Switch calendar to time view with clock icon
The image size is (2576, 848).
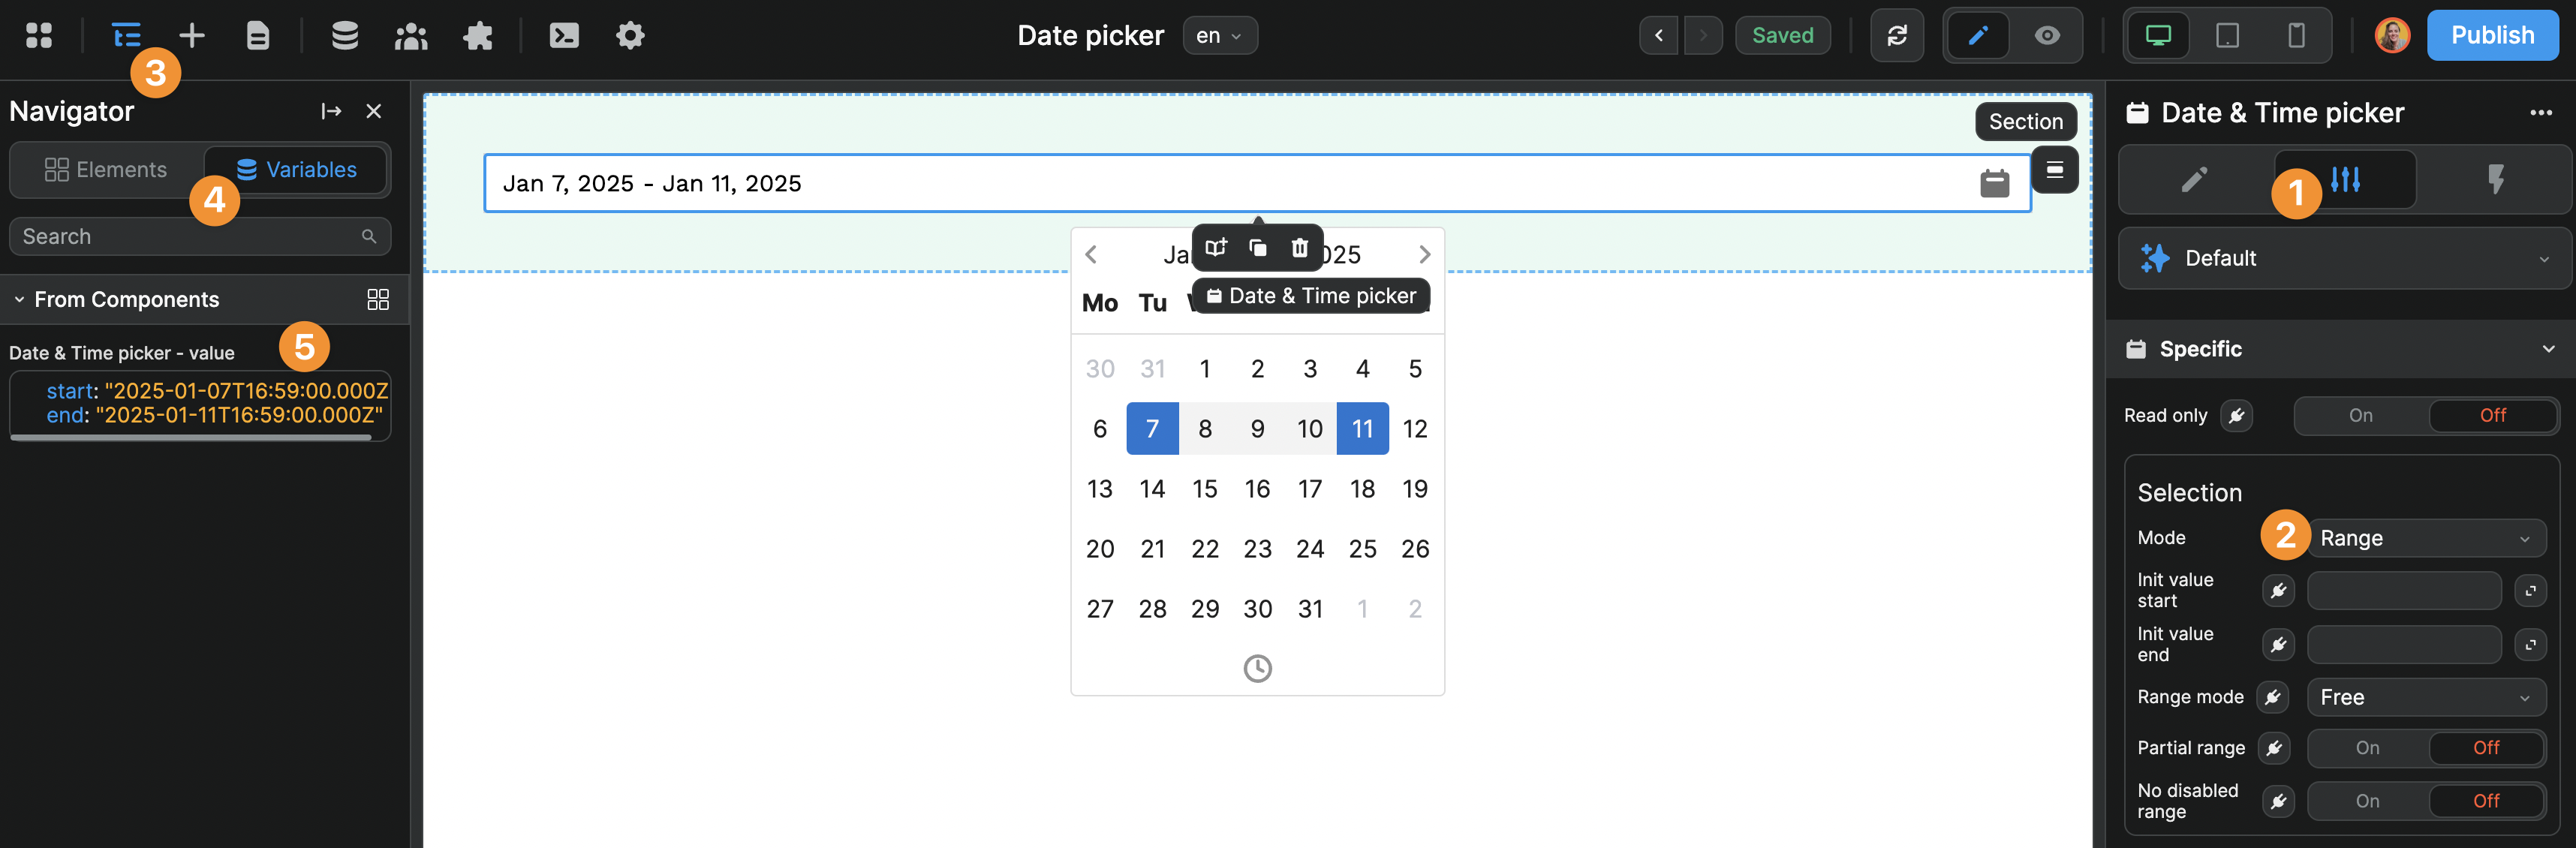(x=1257, y=668)
